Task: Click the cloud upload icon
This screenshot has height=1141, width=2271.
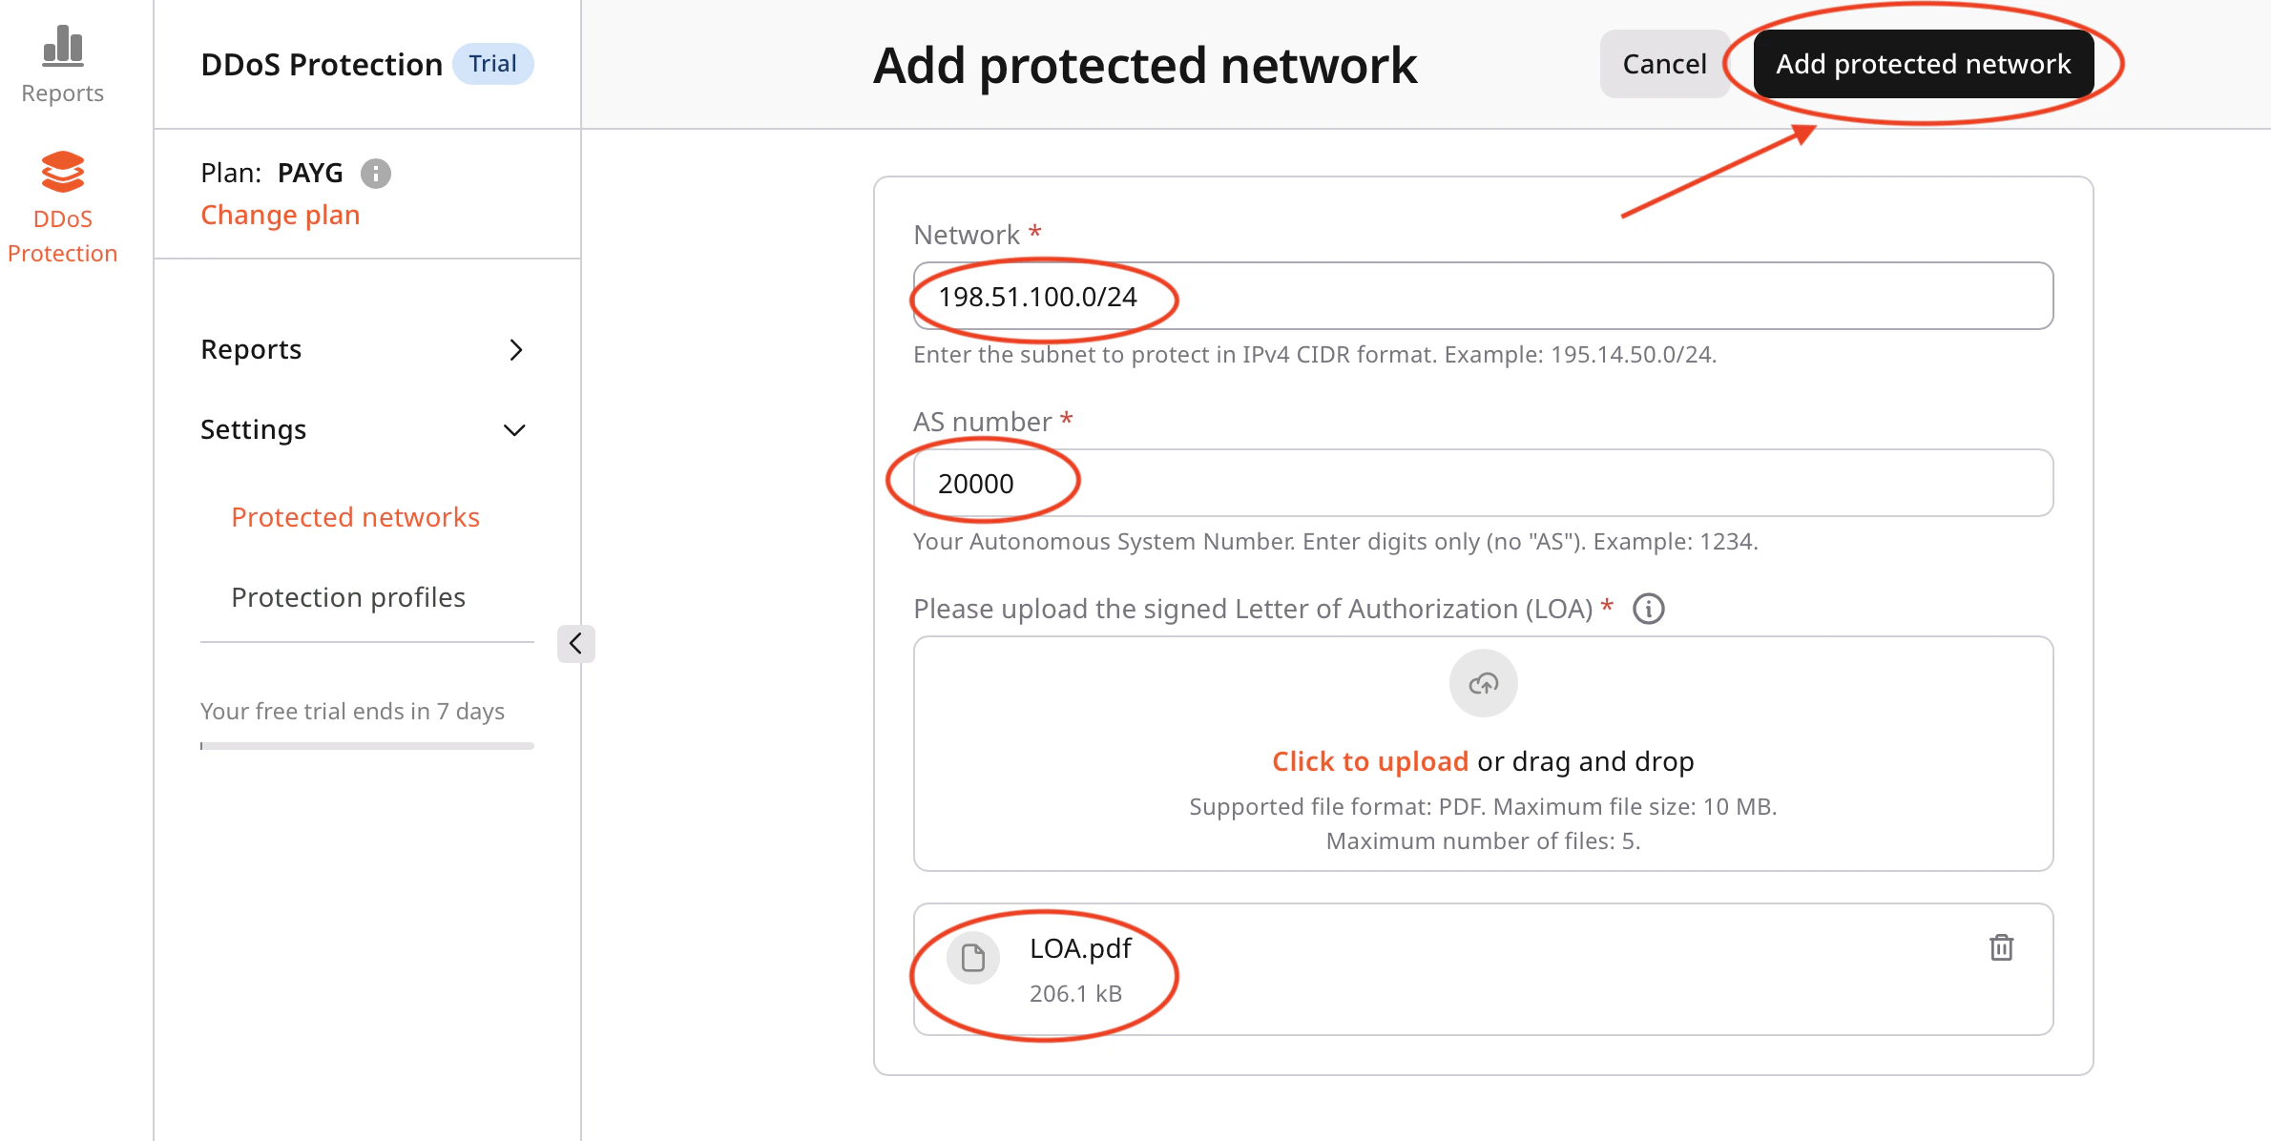Action: [1482, 683]
